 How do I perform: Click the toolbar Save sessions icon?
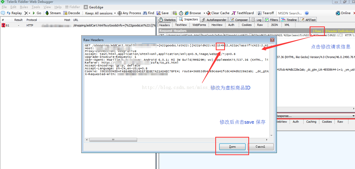[163, 13]
